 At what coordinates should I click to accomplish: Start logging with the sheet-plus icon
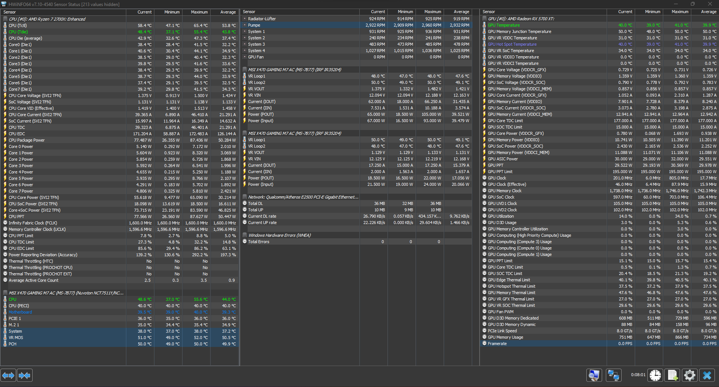673,375
